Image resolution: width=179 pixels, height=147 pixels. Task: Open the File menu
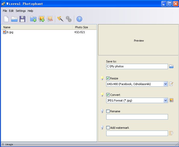point(5,11)
